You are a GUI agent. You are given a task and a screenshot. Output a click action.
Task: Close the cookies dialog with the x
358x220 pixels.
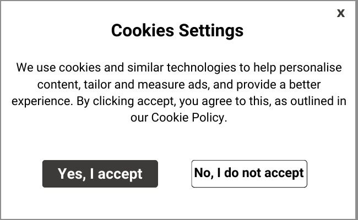[x=341, y=13]
